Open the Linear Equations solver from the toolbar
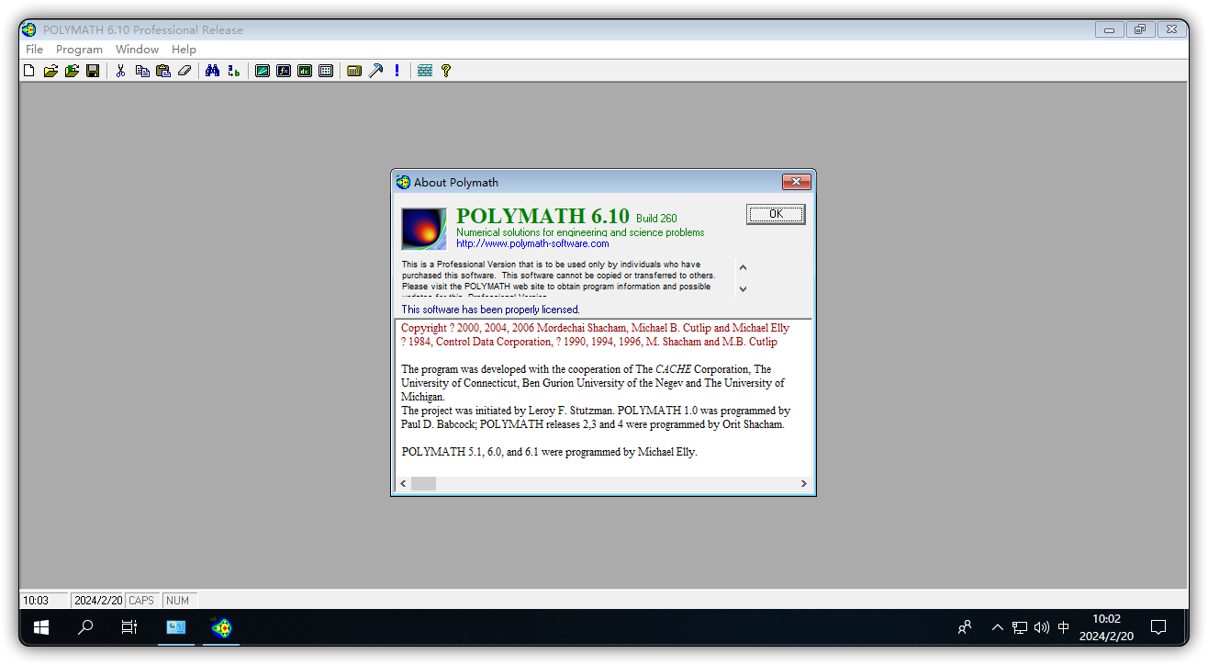Screen dimensions: 1208x665 [263, 70]
